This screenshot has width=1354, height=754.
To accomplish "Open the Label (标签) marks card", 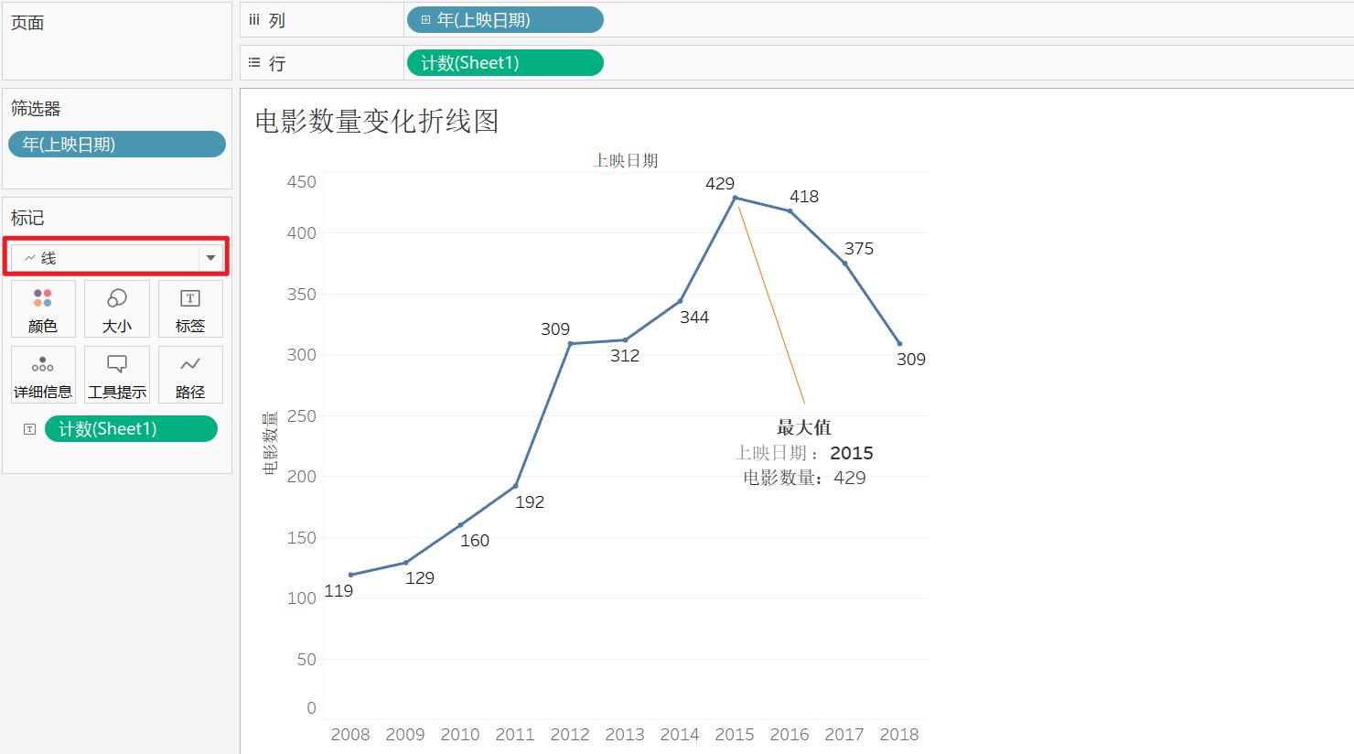I will point(190,309).
